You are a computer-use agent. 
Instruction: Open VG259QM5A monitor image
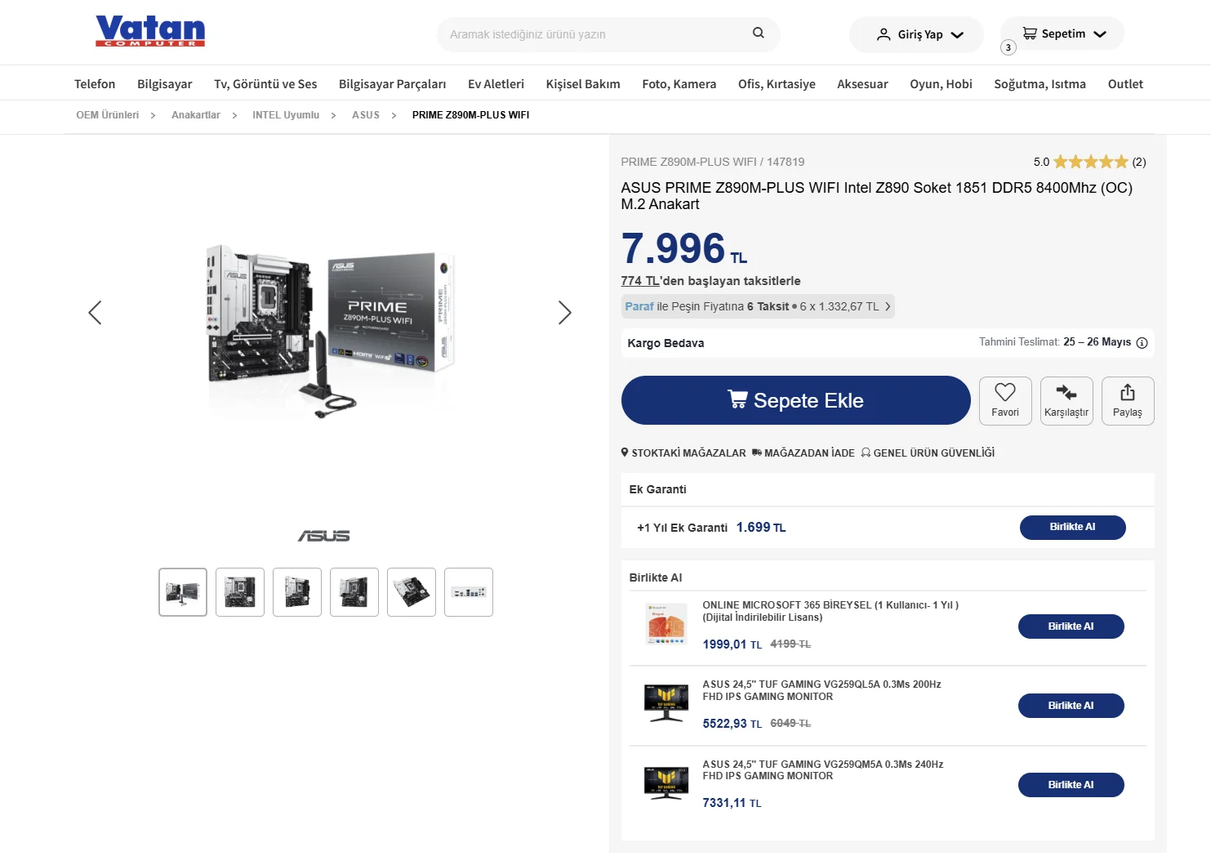coord(666,783)
